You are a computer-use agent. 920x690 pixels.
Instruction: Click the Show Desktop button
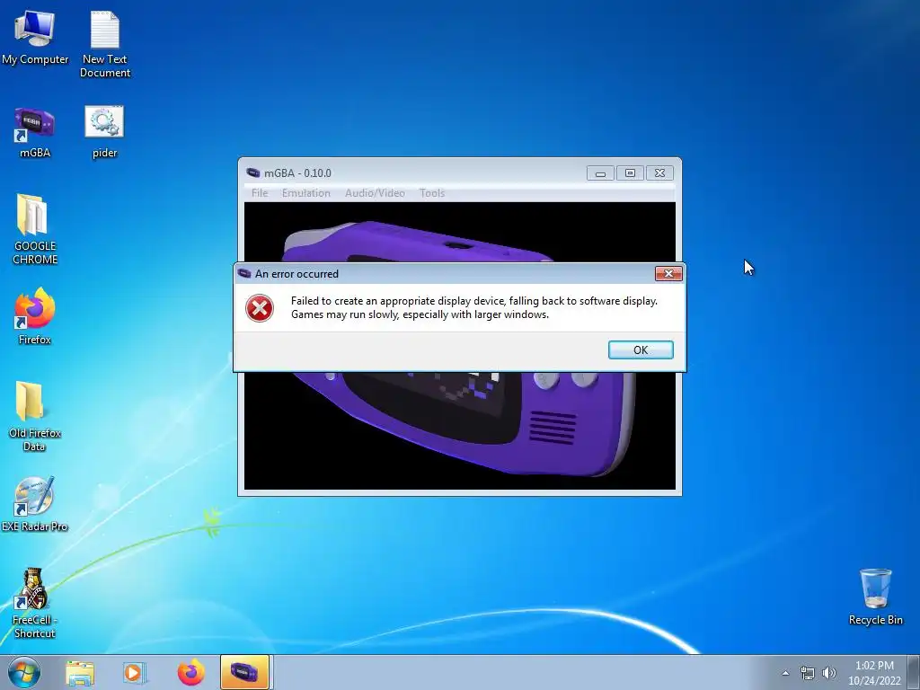pos(914,672)
